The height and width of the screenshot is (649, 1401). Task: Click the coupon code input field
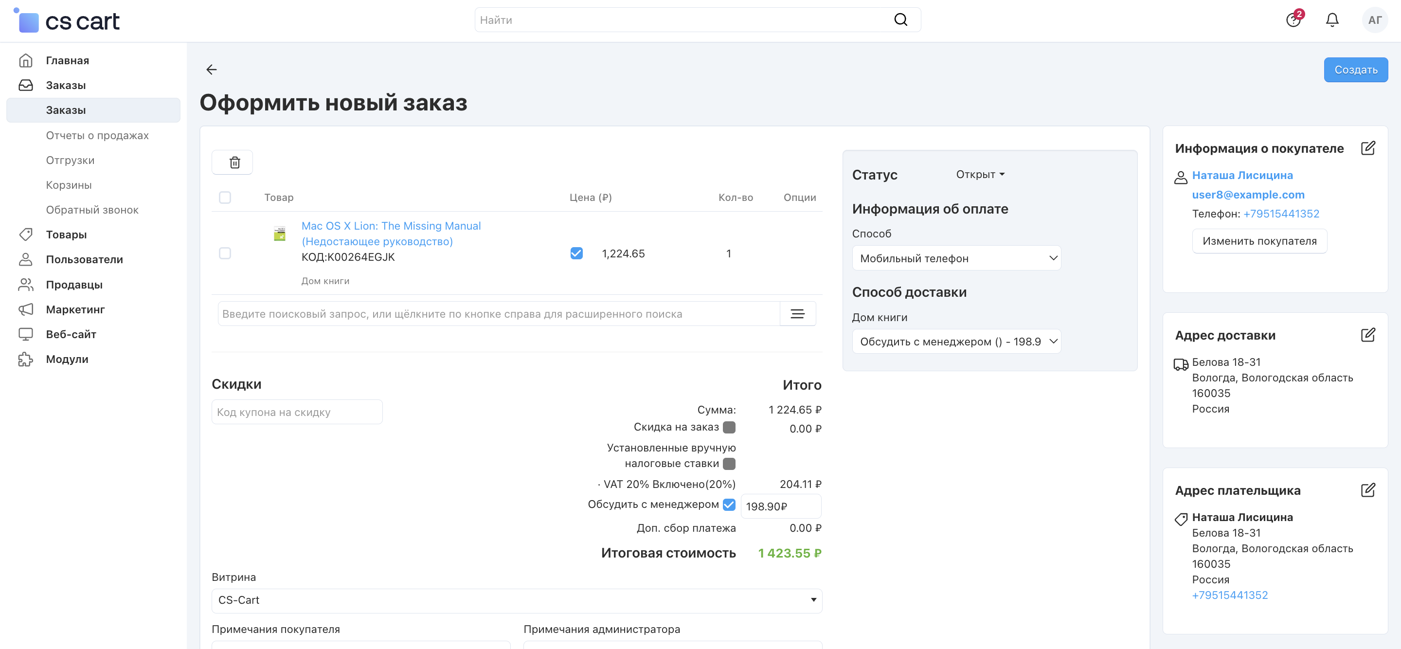pyautogui.click(x=296, y=413)
